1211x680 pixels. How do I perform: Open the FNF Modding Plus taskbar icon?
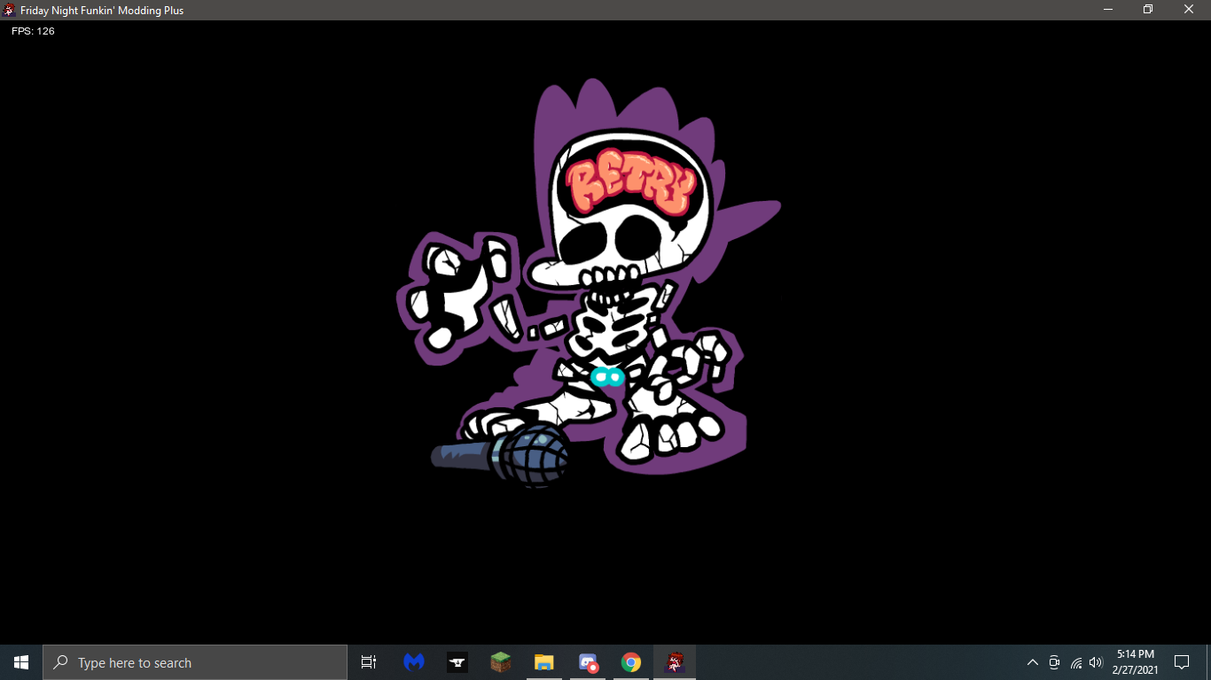673,661
